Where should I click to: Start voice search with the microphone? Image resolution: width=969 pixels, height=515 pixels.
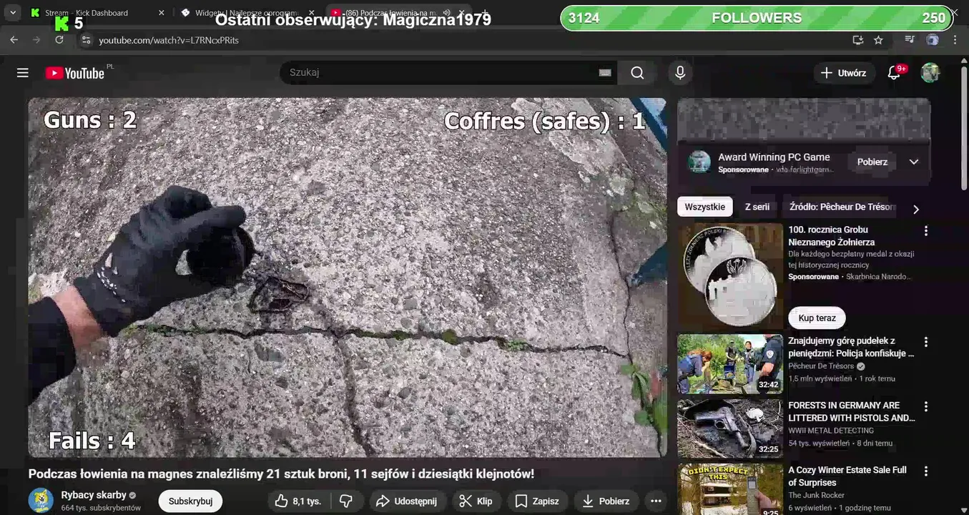pyautogui.click(x=680, y=73)
